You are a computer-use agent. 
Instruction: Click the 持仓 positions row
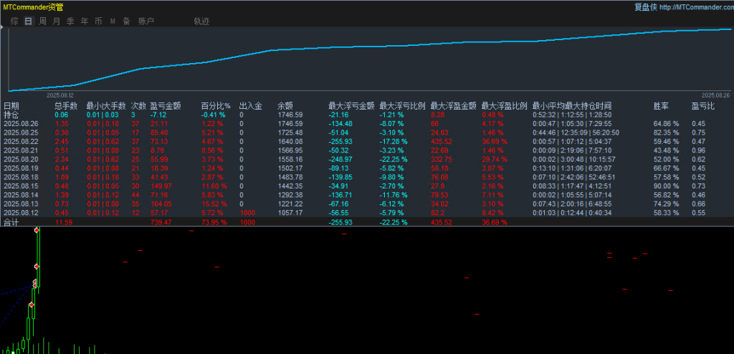click(12, 115)
